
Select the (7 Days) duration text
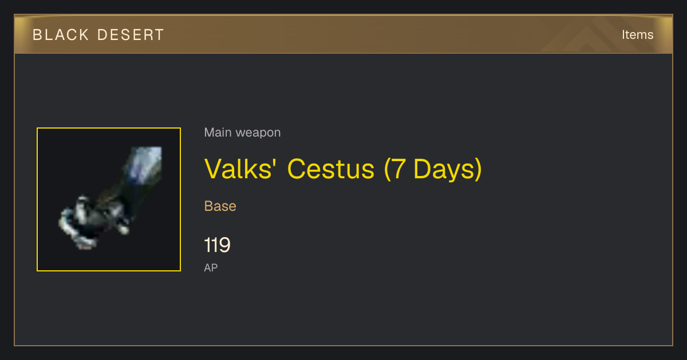433,169
